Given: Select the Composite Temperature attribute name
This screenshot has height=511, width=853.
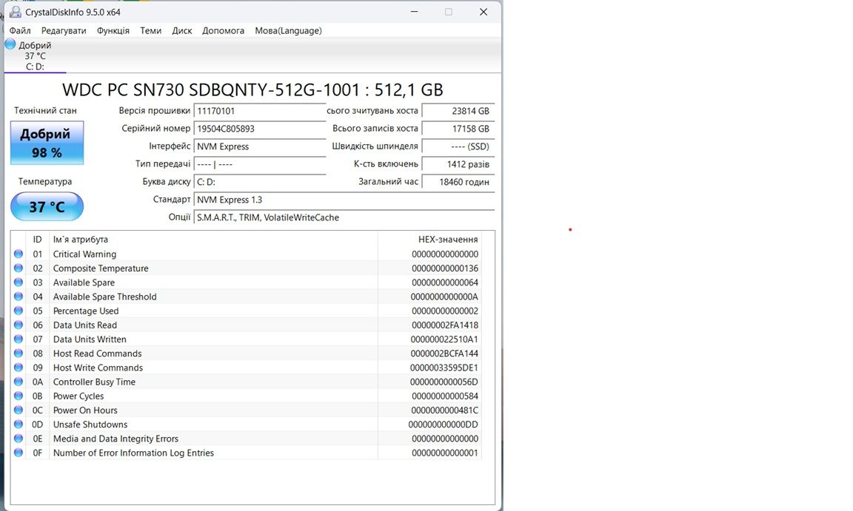Looking at the screenshot, I should [x=101, y=268].
